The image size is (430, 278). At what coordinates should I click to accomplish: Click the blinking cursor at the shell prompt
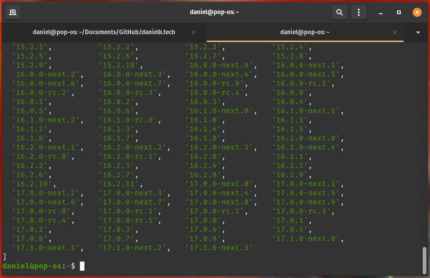point(82,266)
